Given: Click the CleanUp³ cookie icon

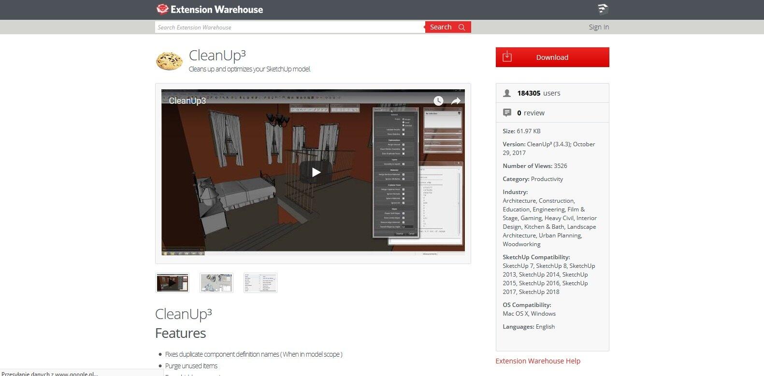Looking at the screenshot, I should coord(169,61).
